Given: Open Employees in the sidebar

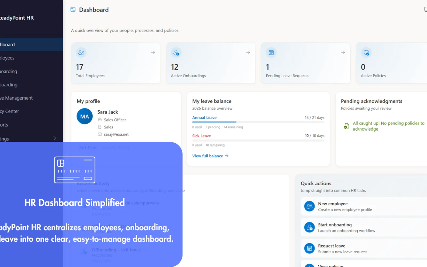Looking at the screenshot, I should (31, 58).
